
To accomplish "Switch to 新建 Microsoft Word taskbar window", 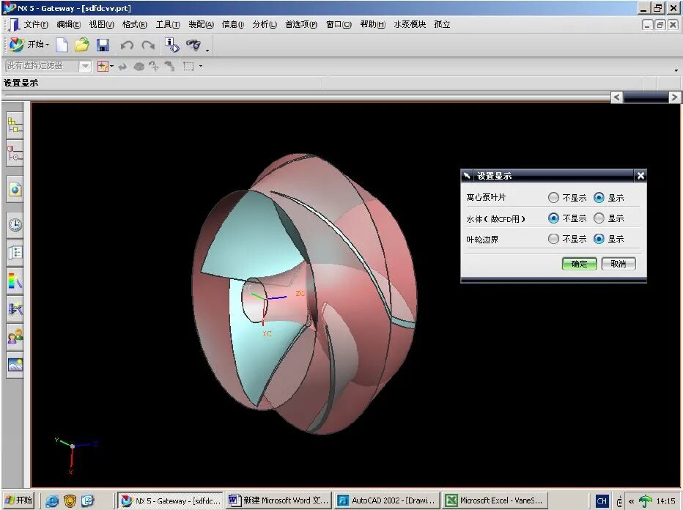I will click(278, 500).
